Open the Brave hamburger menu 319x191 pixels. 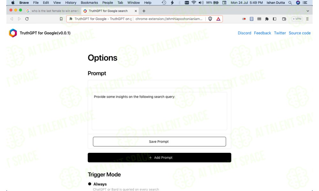[308, 19]
